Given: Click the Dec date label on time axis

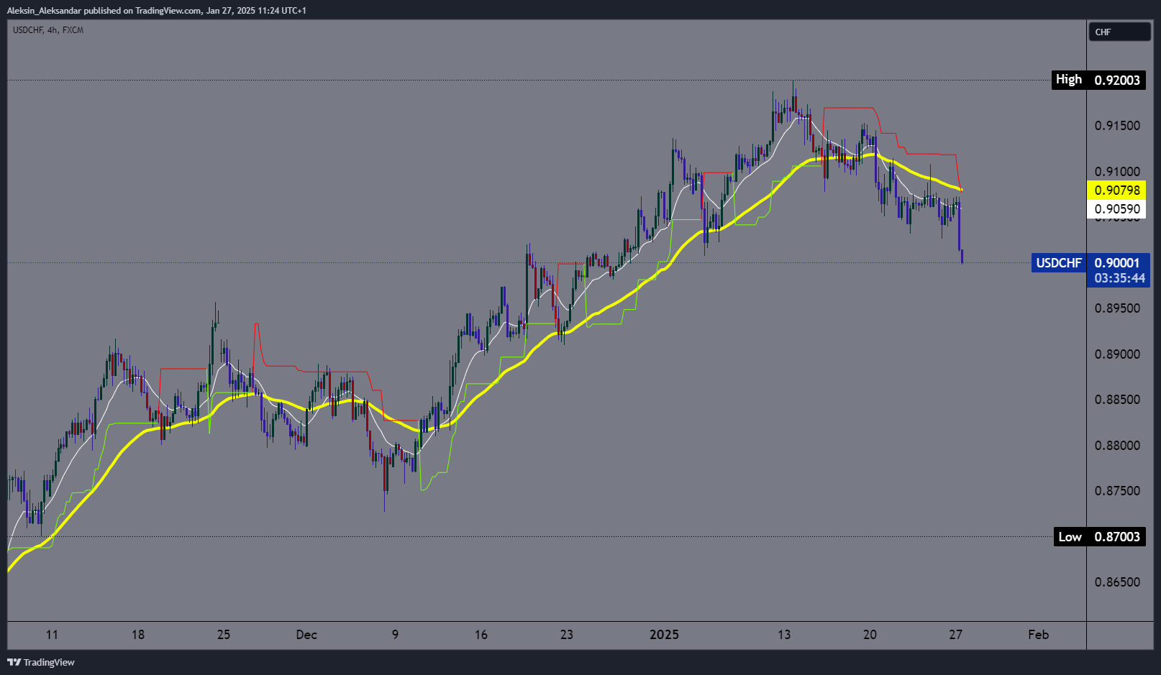Looking at the screenshot, I should [306, 635].
